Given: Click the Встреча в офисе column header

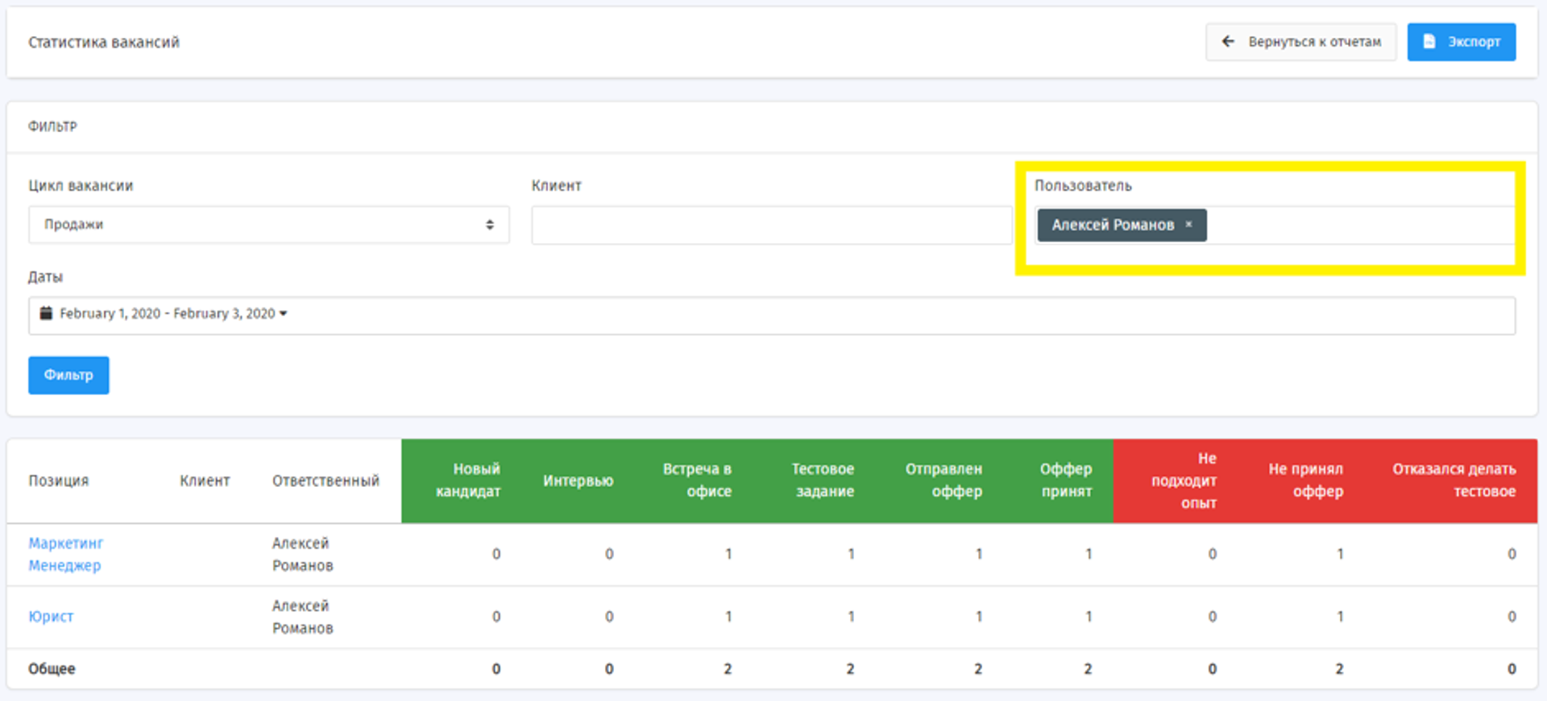Looking at the screenshot, I should pyautogui.click(x=697, y=480).
